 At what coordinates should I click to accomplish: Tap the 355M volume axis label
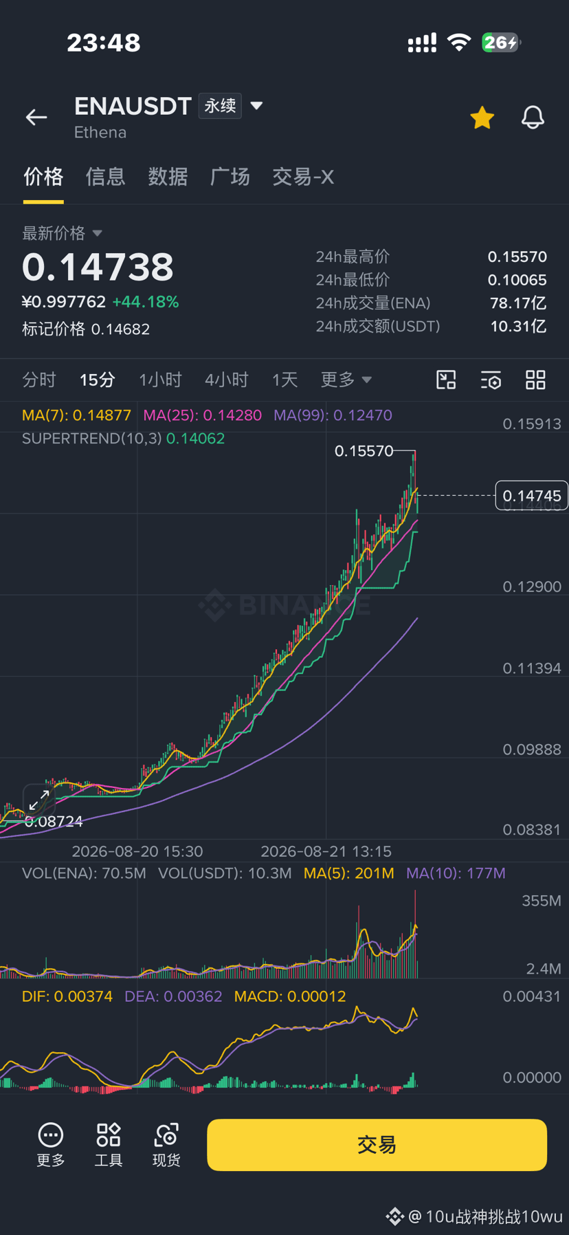pos(542,901)
